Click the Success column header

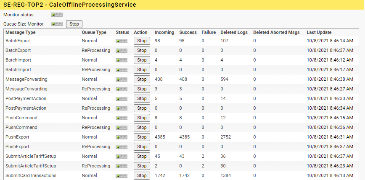click(x=188, y=32)
